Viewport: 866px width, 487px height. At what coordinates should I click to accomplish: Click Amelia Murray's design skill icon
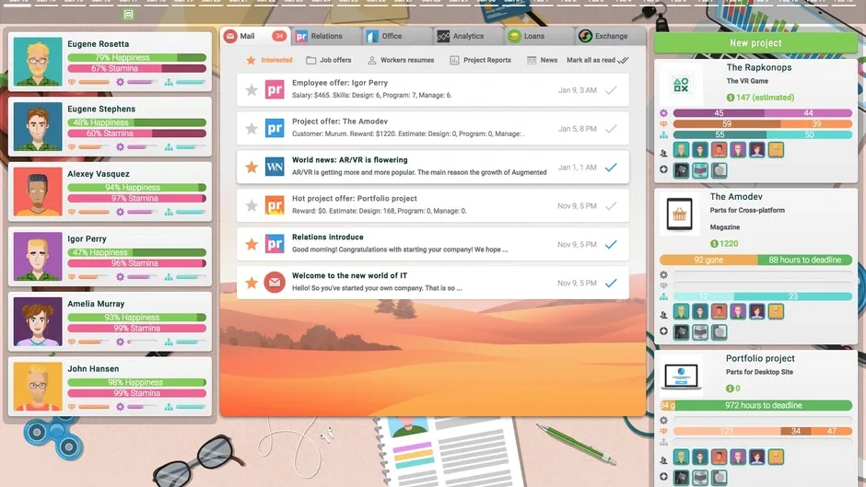(x=72, y=342)
